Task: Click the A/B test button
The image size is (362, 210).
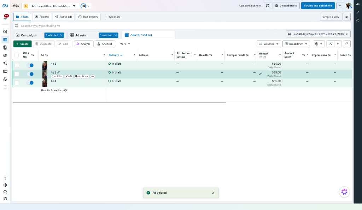Action: [105, 44]
